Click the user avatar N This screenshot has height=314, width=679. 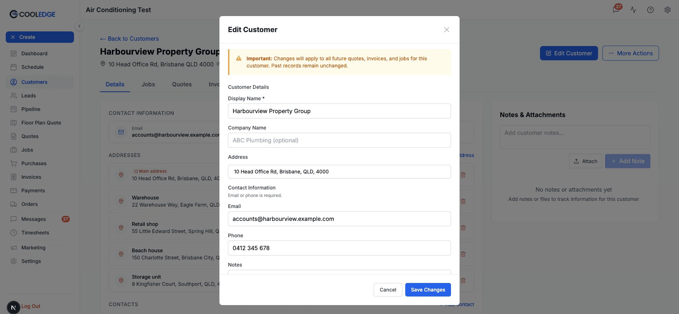[14, 307]
